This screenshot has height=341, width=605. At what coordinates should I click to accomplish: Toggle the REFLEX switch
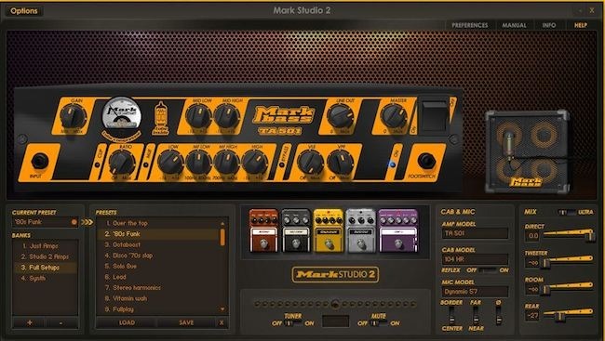(488, 270)
